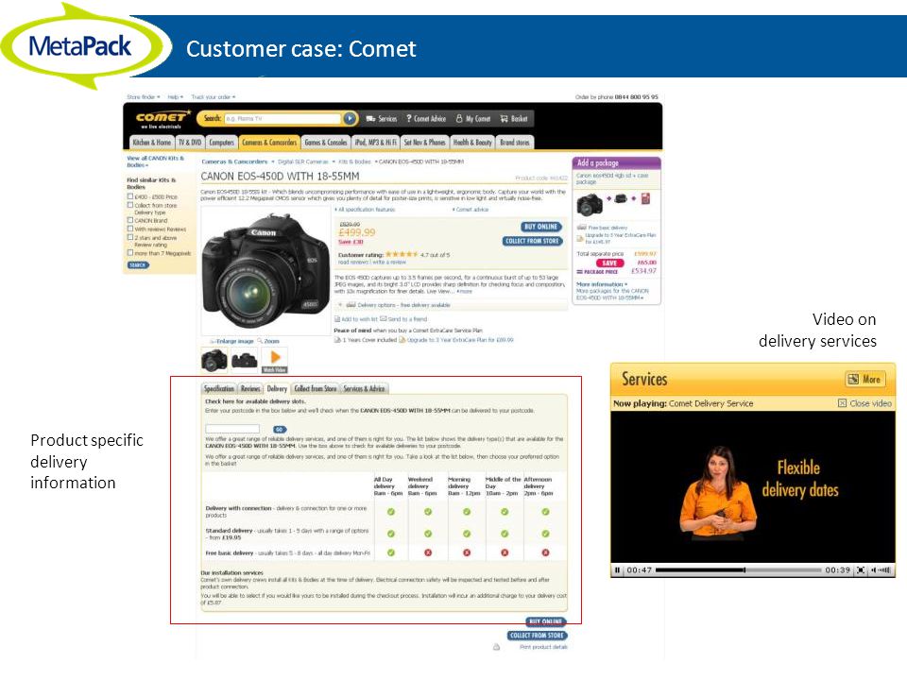Open the Kitchen & Home category tab
Viewport: 907px width, 680px height.
click(151, 143)
